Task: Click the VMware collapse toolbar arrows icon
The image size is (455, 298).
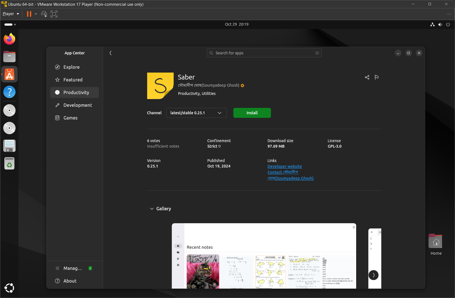Action: pyautogui.click(x=449, y=14)
